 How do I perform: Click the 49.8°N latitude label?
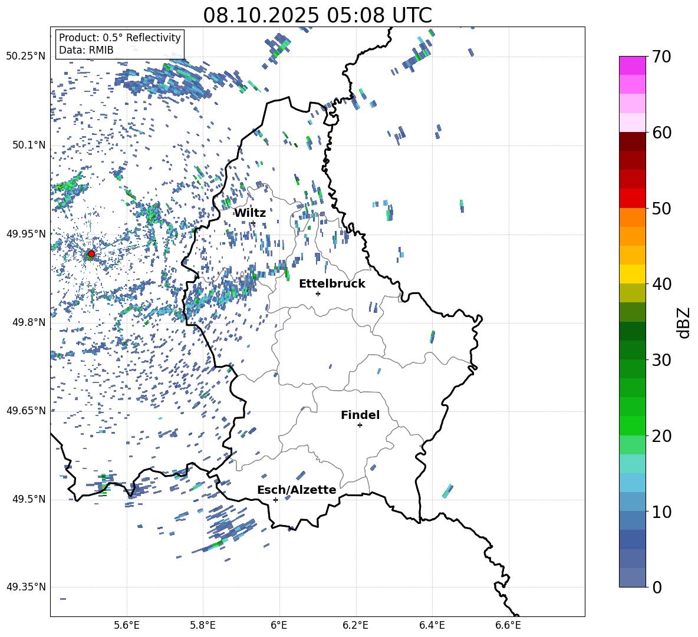29,322
